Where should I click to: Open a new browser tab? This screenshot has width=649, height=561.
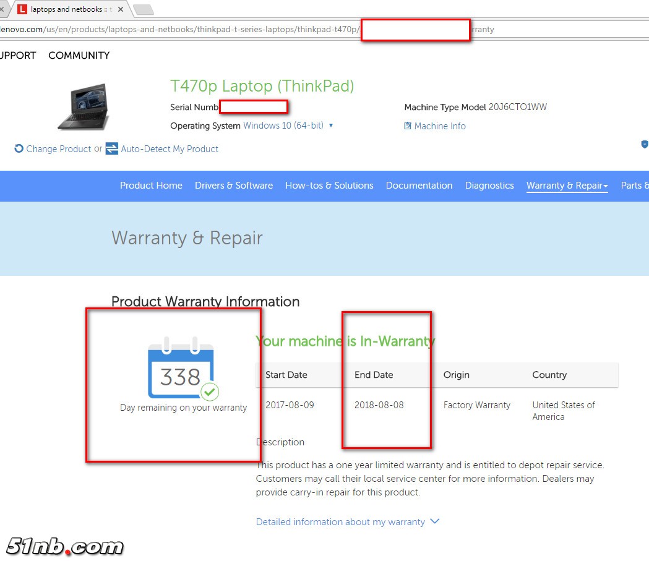tap(144, 9)
